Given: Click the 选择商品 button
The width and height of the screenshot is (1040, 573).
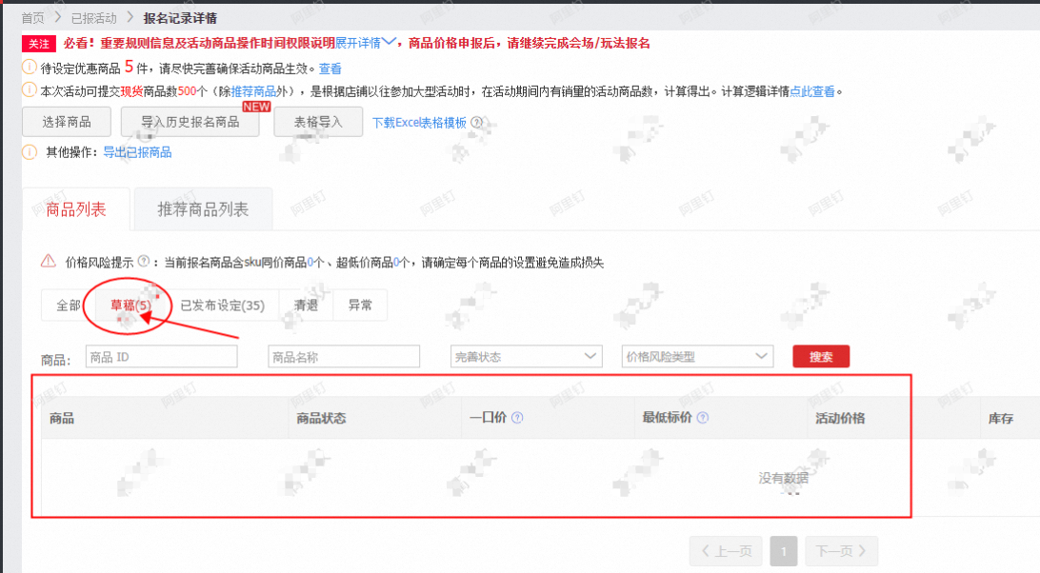Looking at the screenshot, I should (x=67, y=122).
